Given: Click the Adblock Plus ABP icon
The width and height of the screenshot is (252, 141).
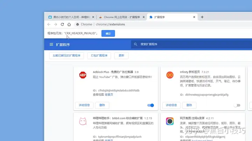Looking at the screenshot, I should [x=83, y=75].
